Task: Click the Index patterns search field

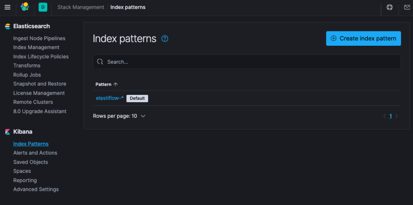Action: (247, 61)
